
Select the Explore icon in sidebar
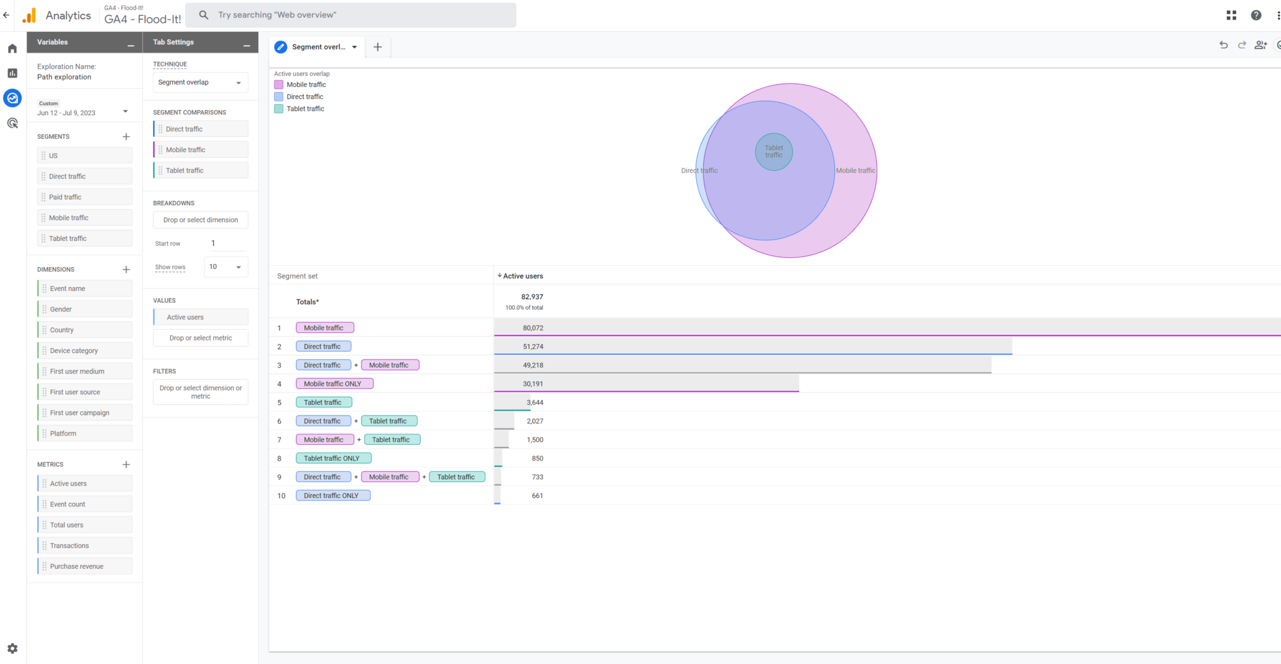[x=12, y=98]
